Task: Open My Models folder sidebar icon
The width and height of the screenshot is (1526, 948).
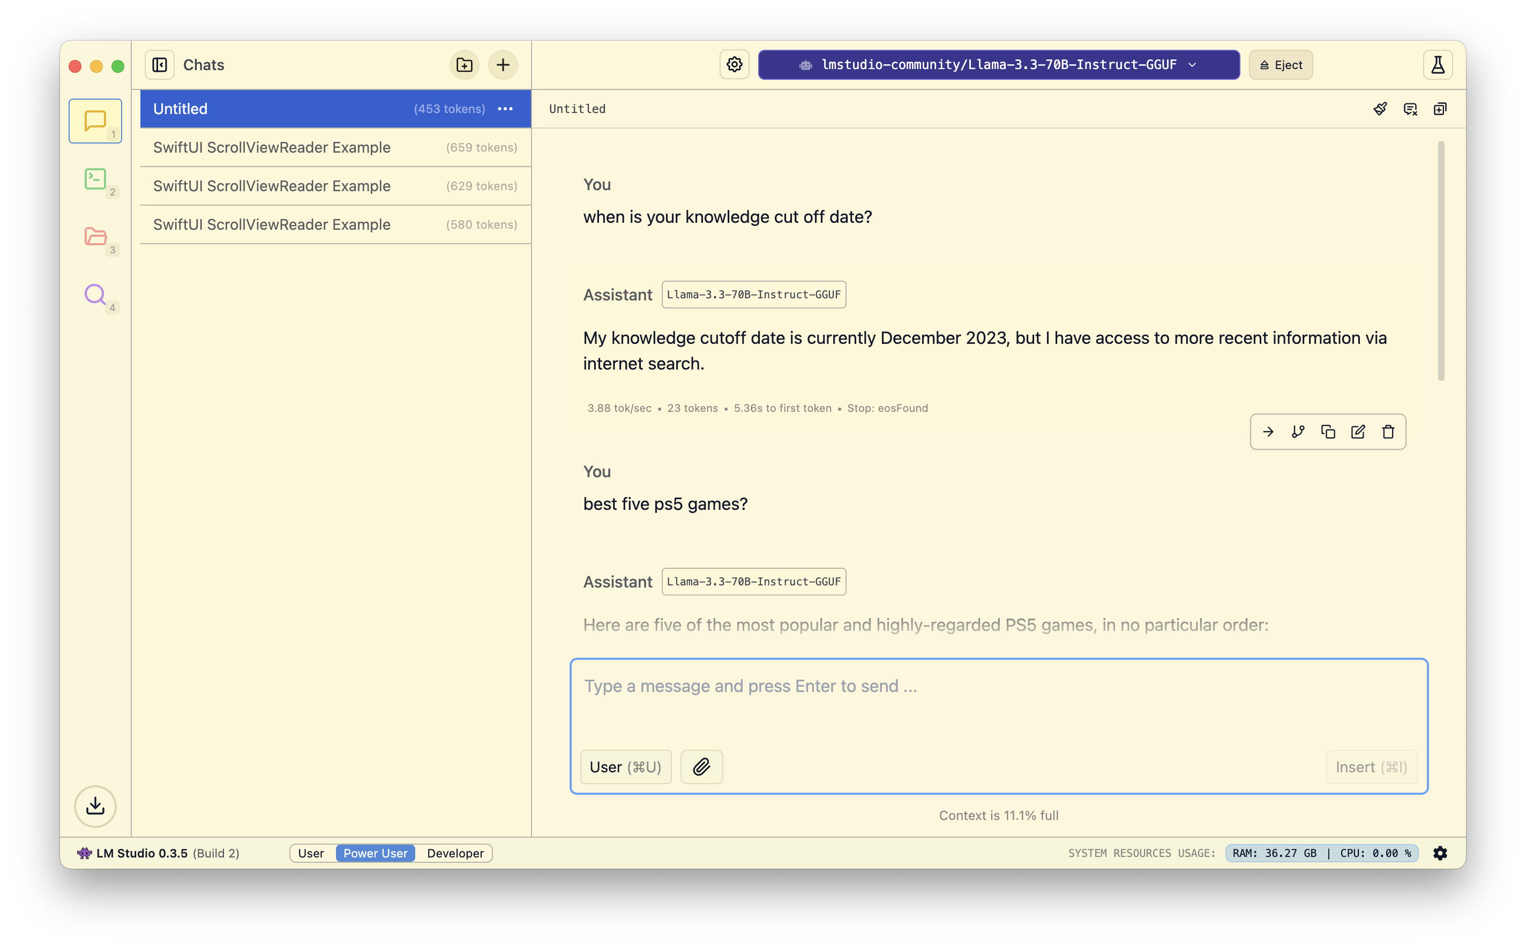Action: [x=95, y=237]
